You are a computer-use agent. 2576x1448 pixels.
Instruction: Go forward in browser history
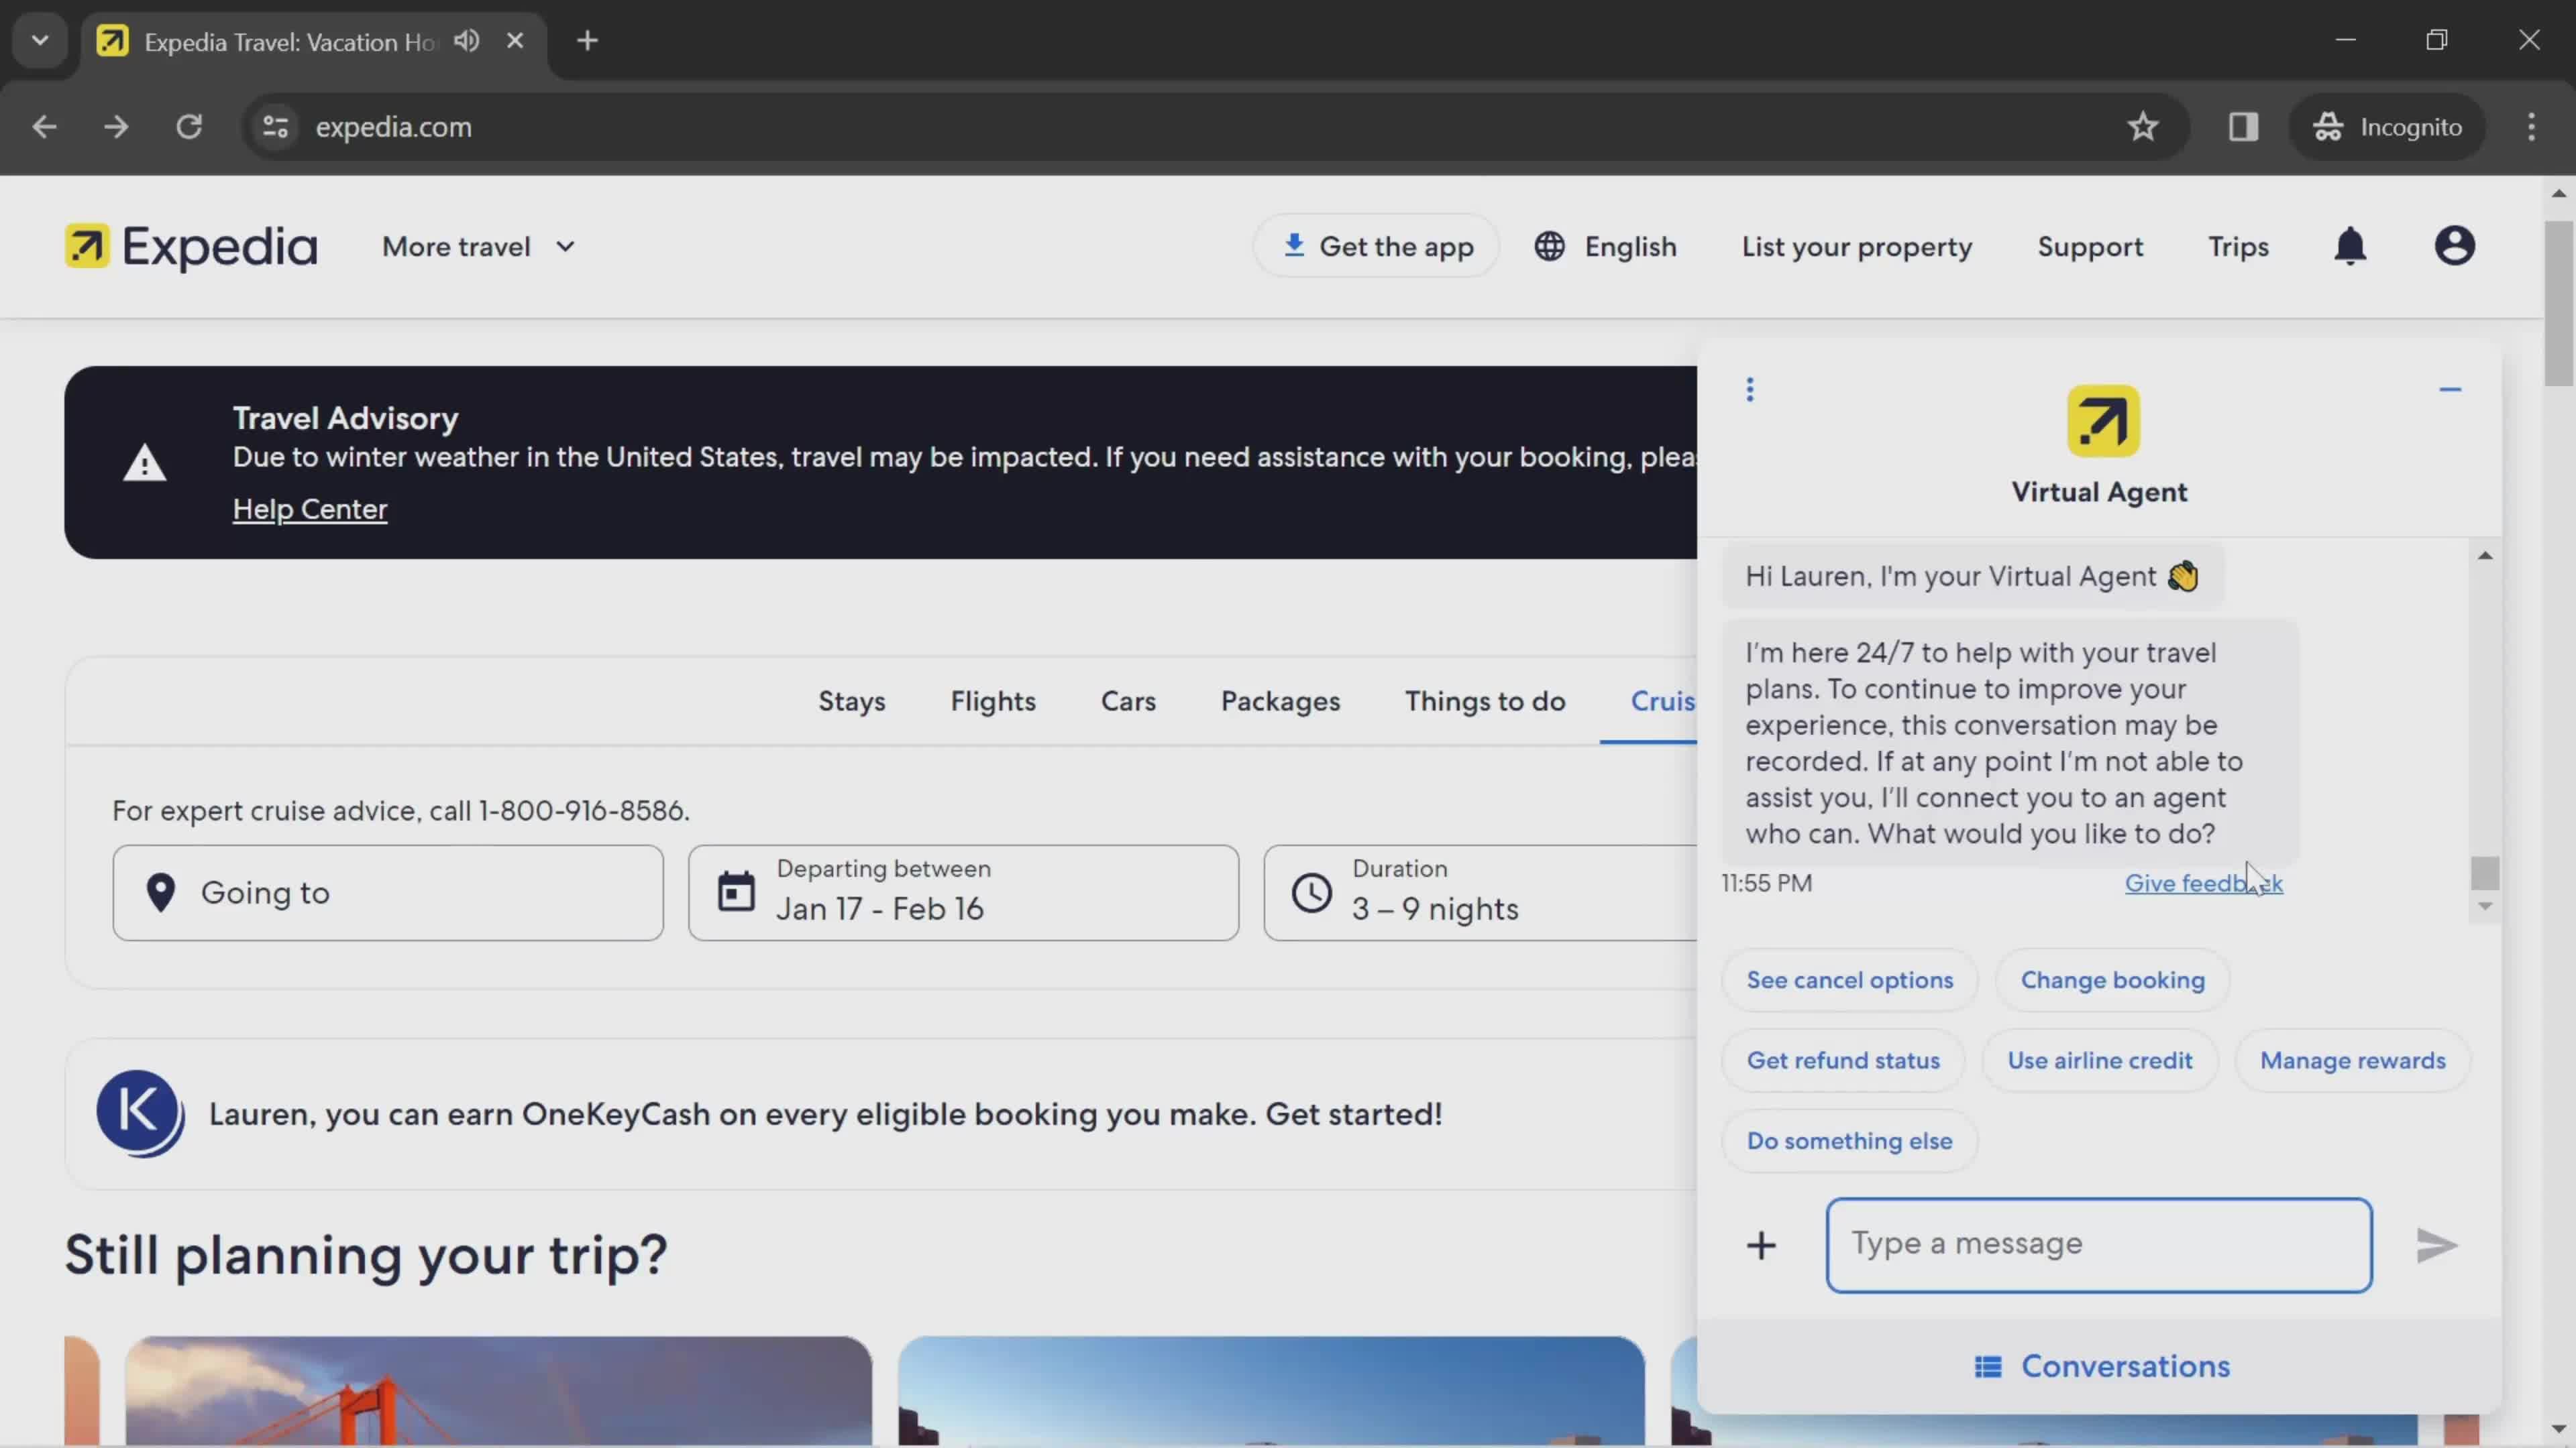[116, 127]
